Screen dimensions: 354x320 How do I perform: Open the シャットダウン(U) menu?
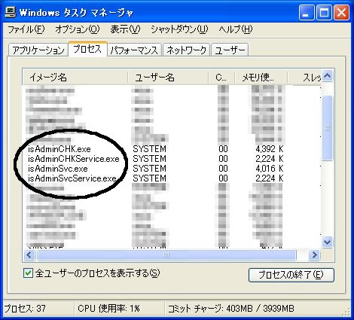[179, 29]
